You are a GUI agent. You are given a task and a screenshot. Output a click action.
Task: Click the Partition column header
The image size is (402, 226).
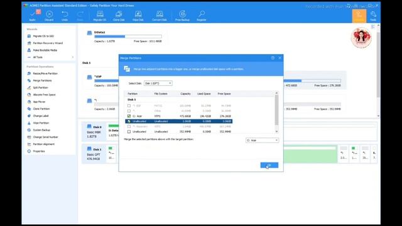coord(133,94)
